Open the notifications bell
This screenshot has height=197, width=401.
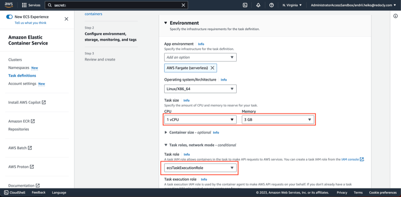(x=258, y=5)
